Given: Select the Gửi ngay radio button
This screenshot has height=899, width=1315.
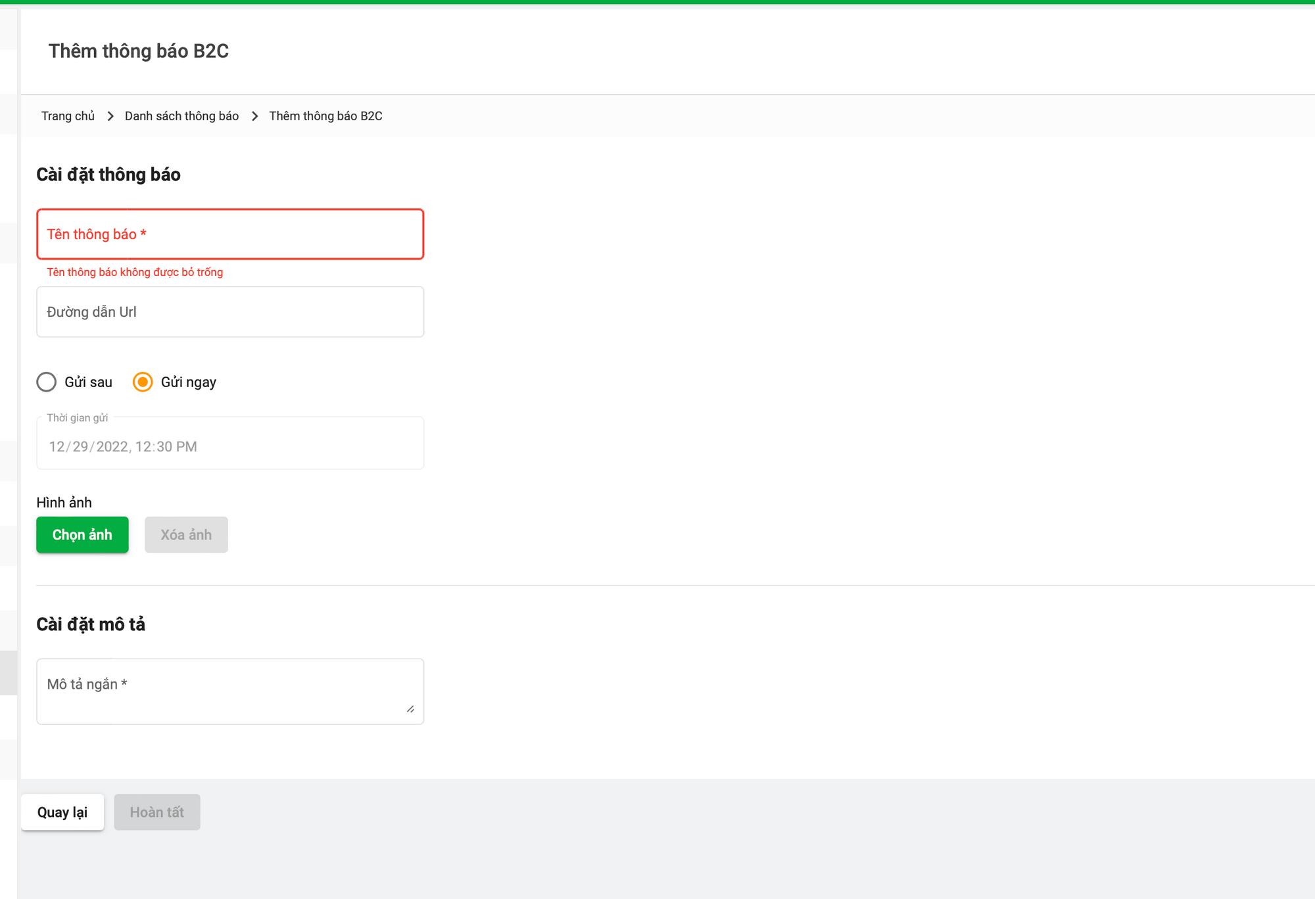Looking at the screenshot, I should [x=143, y=382].
